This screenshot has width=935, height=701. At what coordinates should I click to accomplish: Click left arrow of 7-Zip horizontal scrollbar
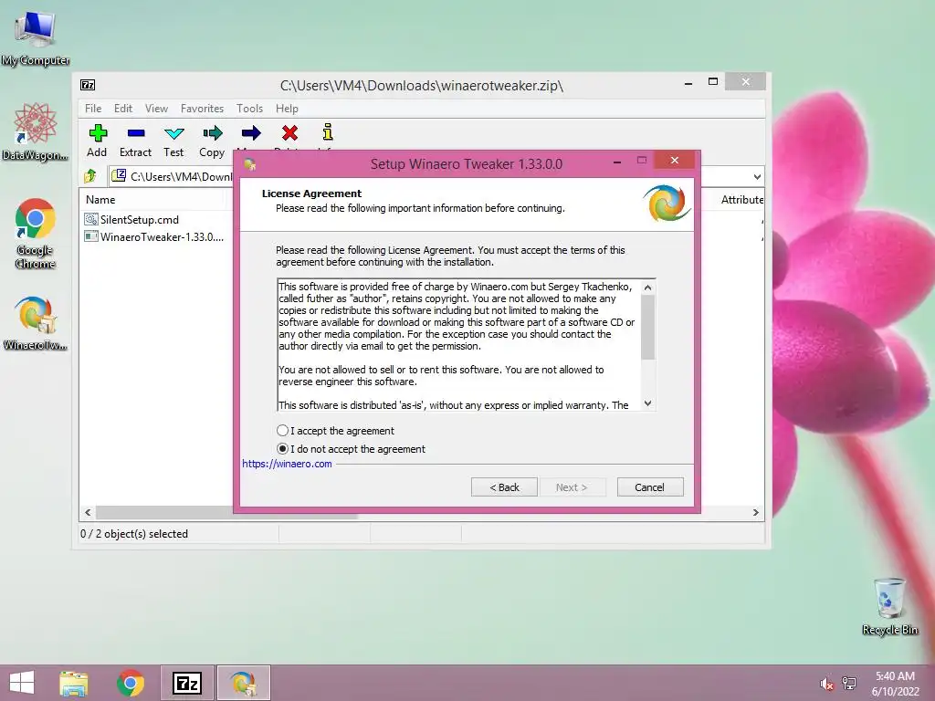pyautogui.click(x=88, y=512)
